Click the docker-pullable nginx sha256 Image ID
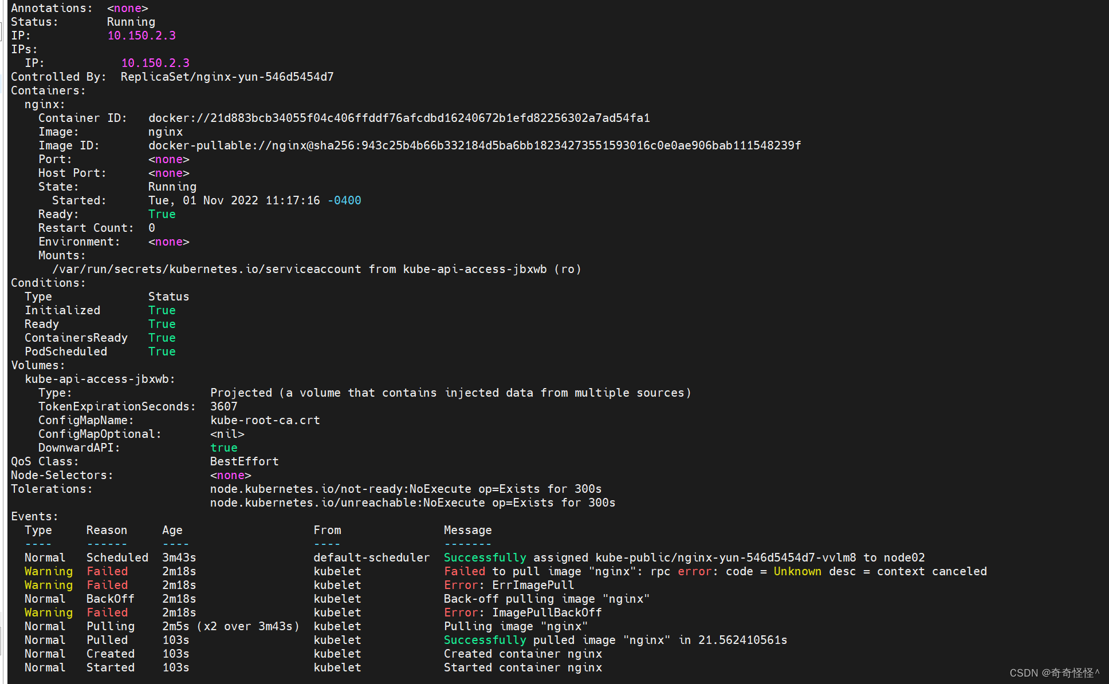 474,145
